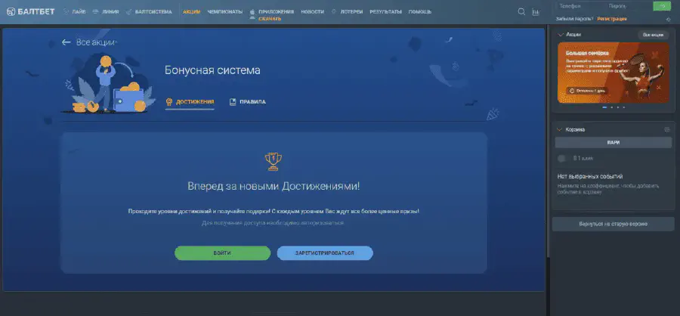
Task: Open the ЛИНИЯ section
Action: [x=106, y=12]
